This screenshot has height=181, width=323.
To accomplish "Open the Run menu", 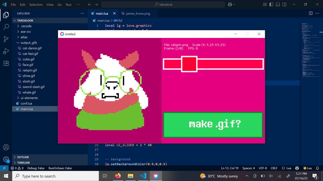I will (68, 5).
